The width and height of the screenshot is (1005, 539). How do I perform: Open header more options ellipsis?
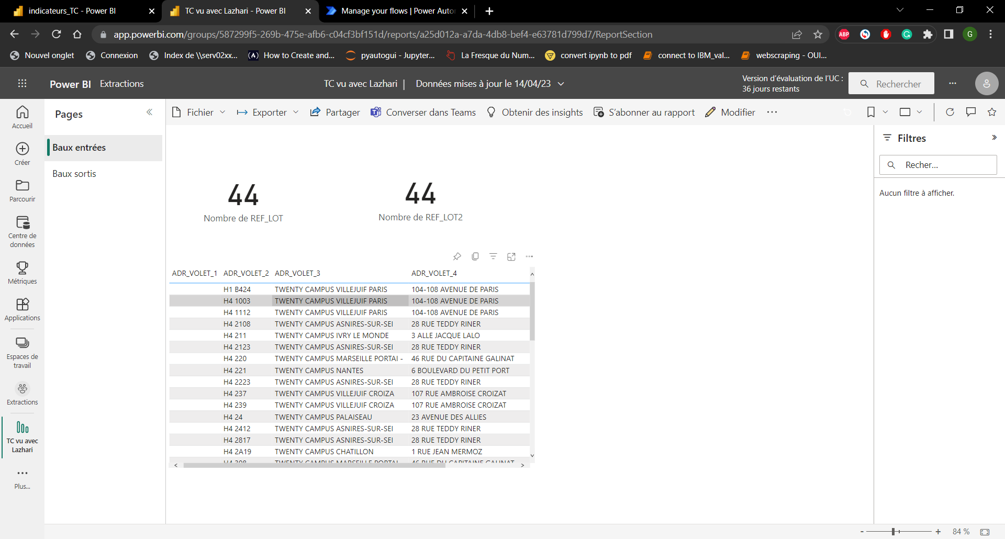[x=953, y=83]
